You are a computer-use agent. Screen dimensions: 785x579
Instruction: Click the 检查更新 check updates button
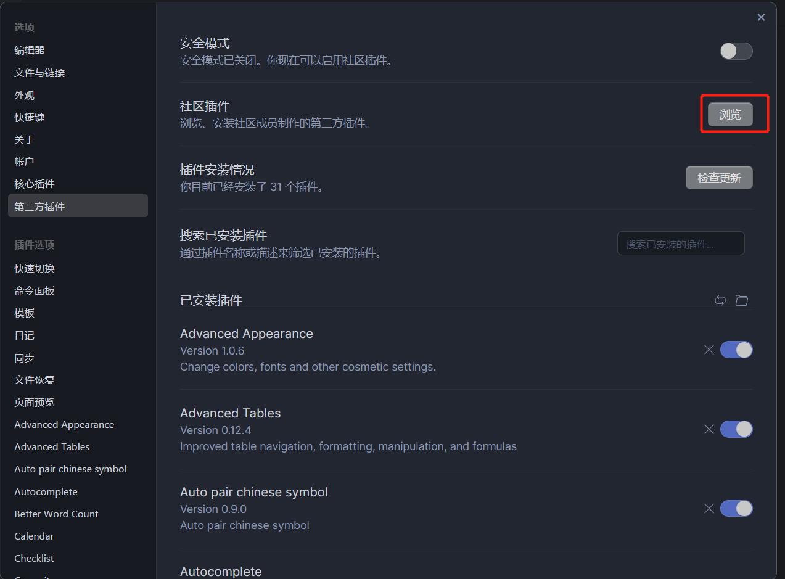click(x=719, y=178)
